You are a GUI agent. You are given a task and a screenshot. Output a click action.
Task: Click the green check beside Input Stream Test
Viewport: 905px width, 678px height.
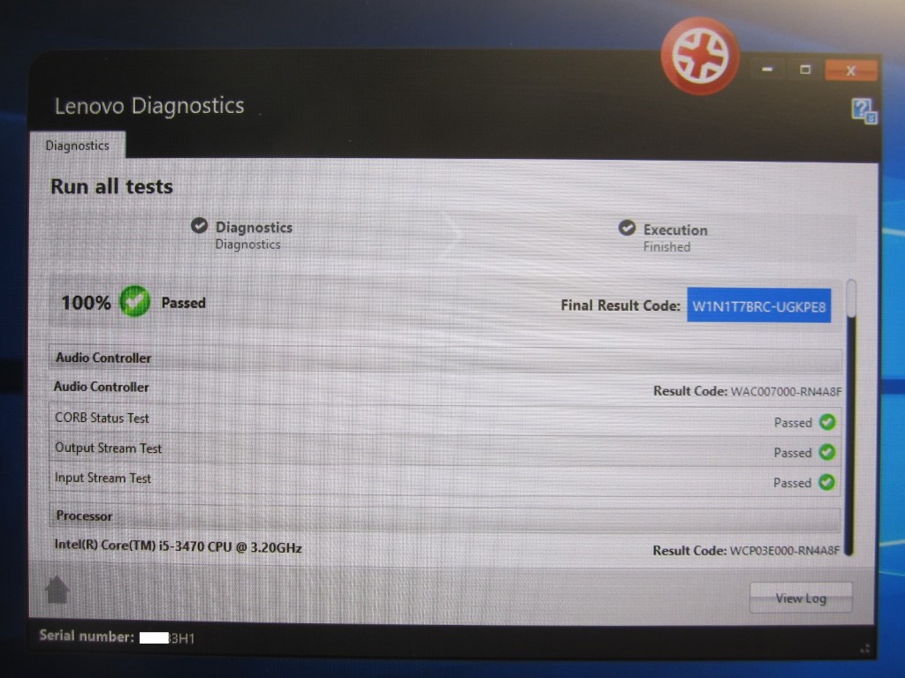(x=826, y=482)
